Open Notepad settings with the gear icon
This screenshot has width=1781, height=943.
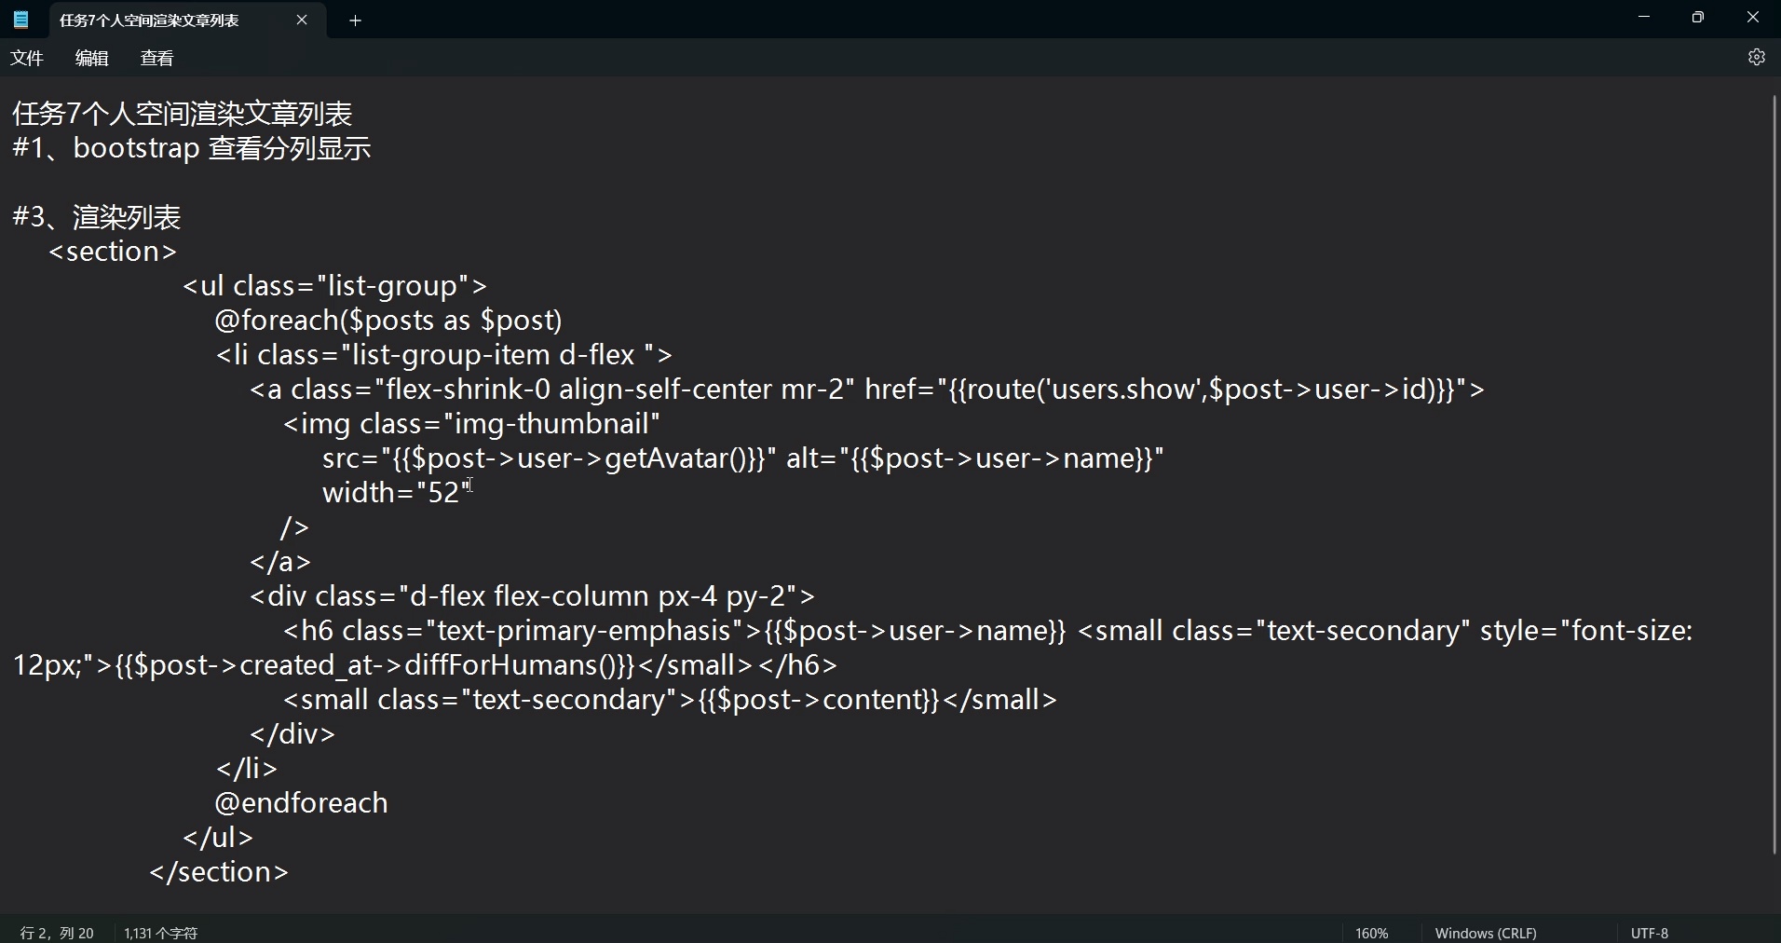pyautogui.click(x=1757, y=57)
